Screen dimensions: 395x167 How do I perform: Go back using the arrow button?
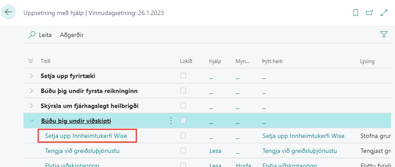coord(8,12)
